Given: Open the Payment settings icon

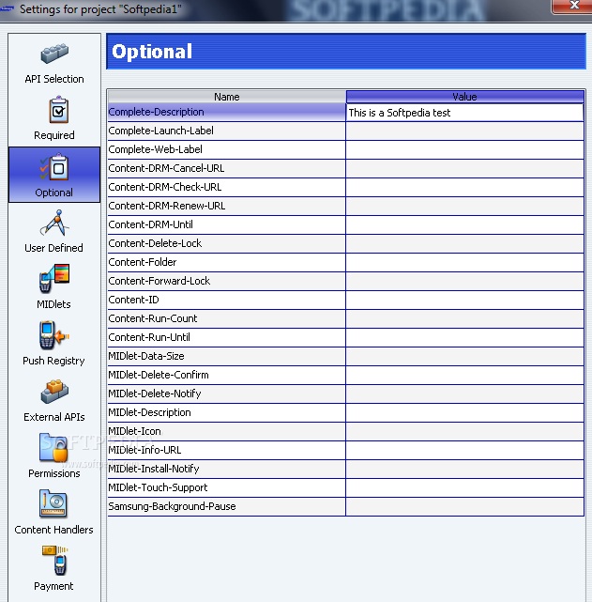Looking at the screenshot, I should [x=53, y=563].
